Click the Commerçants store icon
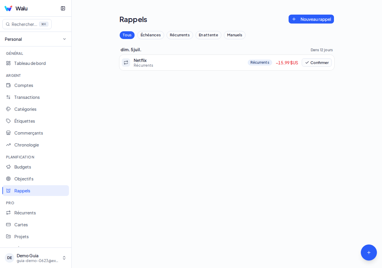Viewport: 382px width, 268px height. [8, 133]
